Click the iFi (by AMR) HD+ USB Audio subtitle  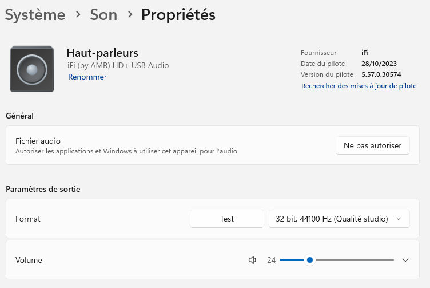[x=118, y=65]
